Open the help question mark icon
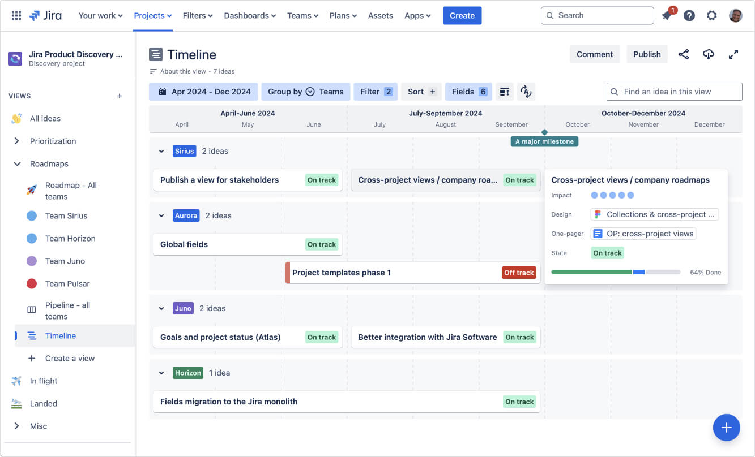The image size is (755, 457). click(689, 15)
